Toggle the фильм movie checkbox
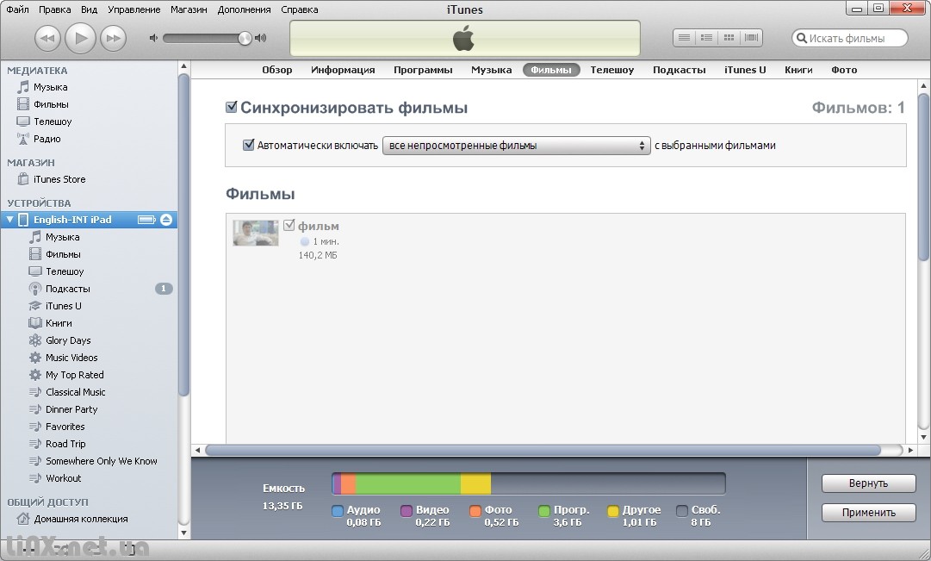Image resolution: width=931 pixels, height=561 pixels. tap(289, 225)
